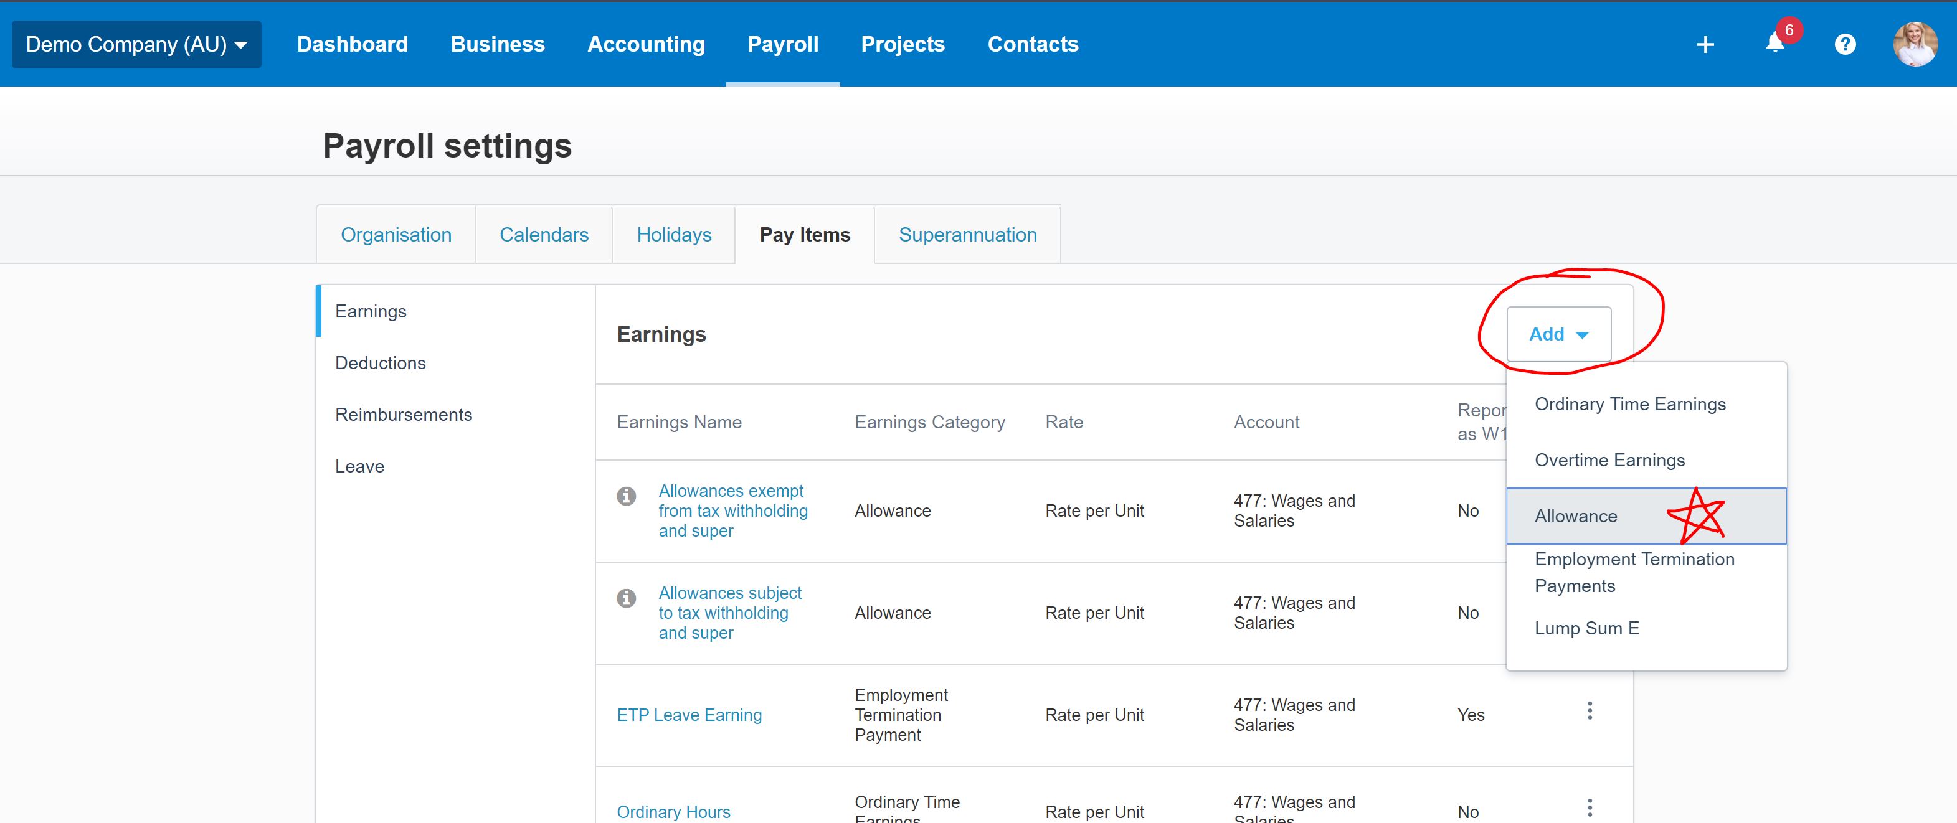The width and height of the screenshot is (1957, 823).
Task: Click the info icon beside Allowances subject earning
Action: 626,598
